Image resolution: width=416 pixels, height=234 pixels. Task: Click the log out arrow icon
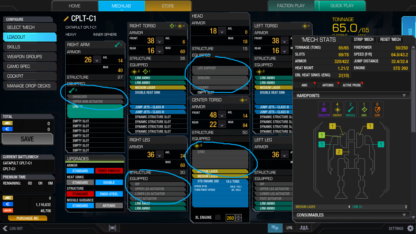tap(5, 228)
